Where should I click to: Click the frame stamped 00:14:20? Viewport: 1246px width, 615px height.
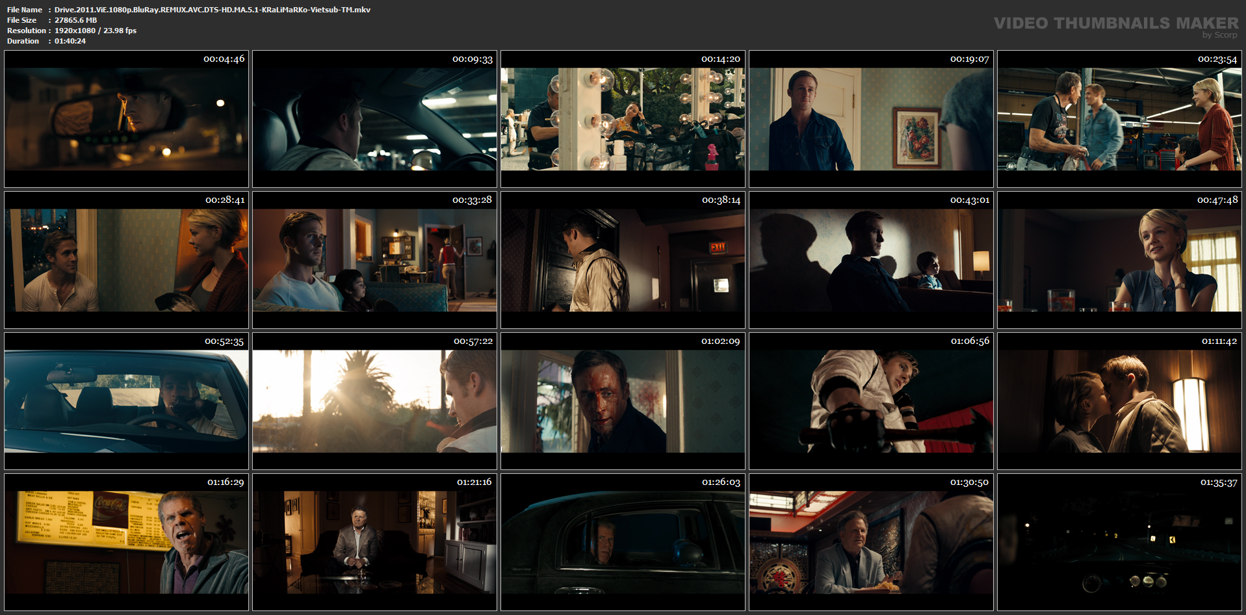pyautogui.click(x=623, y=119)
